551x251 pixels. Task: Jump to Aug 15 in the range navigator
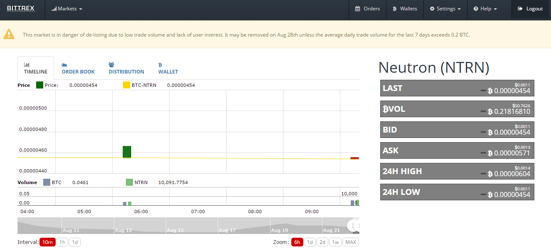click(175, 230)
